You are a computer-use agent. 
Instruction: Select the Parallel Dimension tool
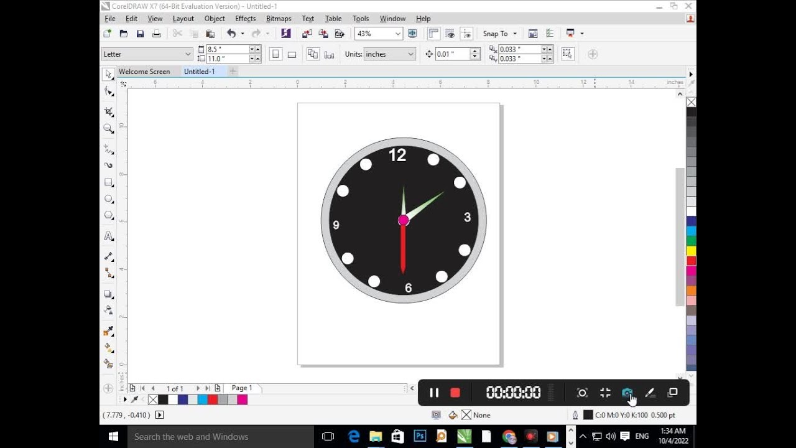point(109,256)
